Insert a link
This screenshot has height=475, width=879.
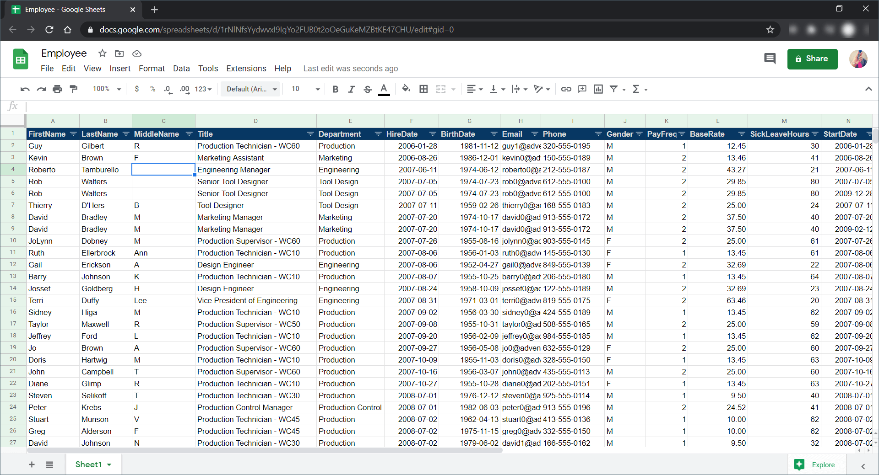click(x=566, y=89)
